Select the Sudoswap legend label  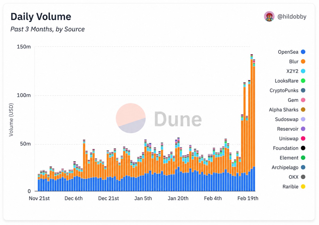(287, 119)
